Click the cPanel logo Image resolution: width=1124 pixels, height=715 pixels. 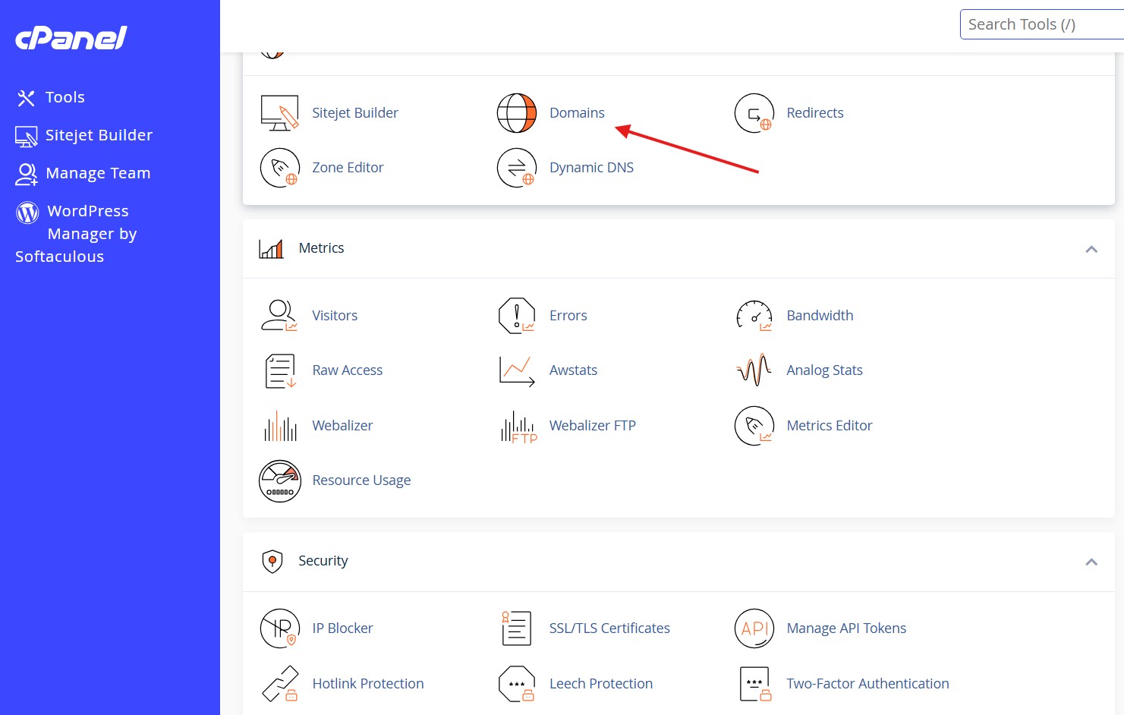point(71,38)
